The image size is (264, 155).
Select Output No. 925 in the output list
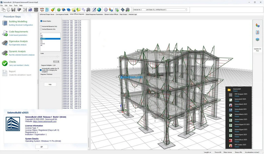pos(72,21)
